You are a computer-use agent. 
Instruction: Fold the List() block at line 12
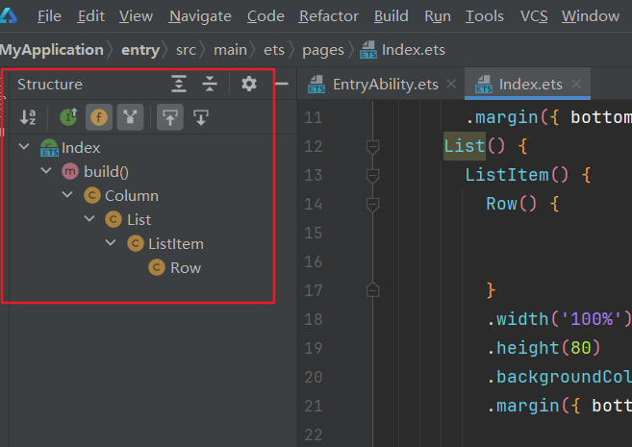point(372,146)
